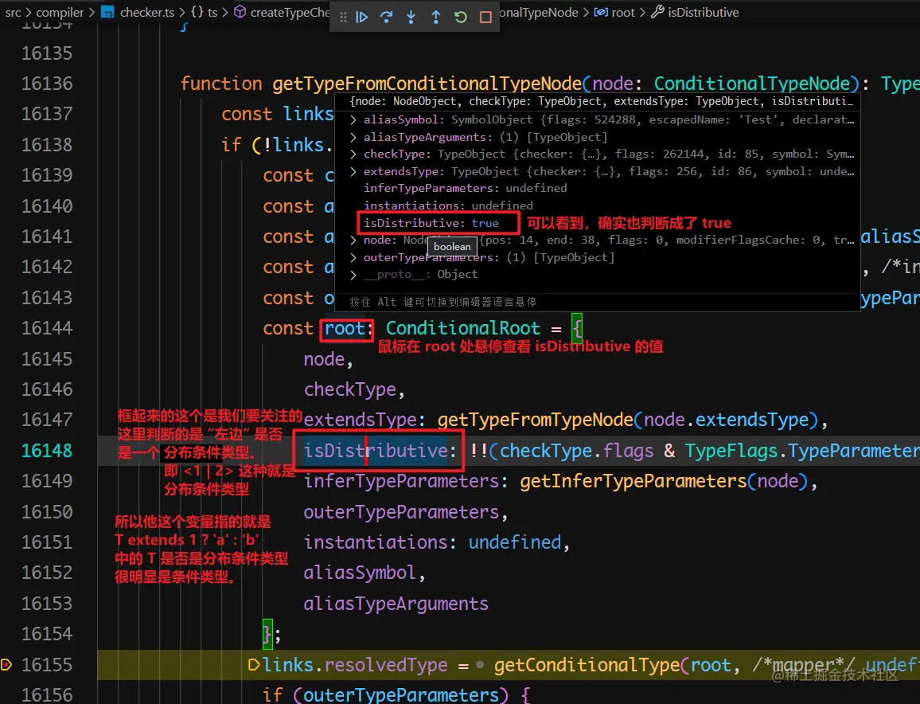The height and width of the screenshot is (704, 920).
Task: Expand node entry in debug hover
Action: [x=353, y=241]
